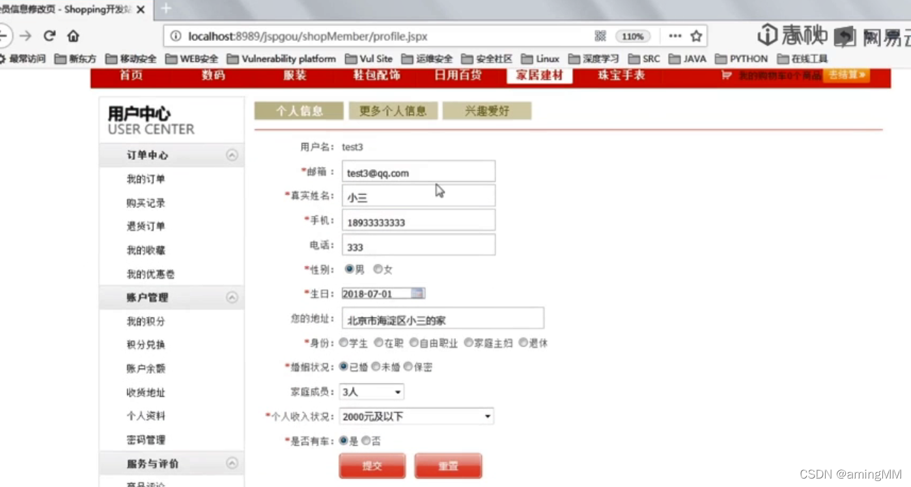911x487 pixels.
Task: Select 否 for owning a car
Action: [x=365, y=441]
